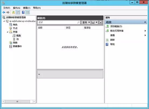Open the 查看(V) menu

pyautogui.click(x=27, y=8)
